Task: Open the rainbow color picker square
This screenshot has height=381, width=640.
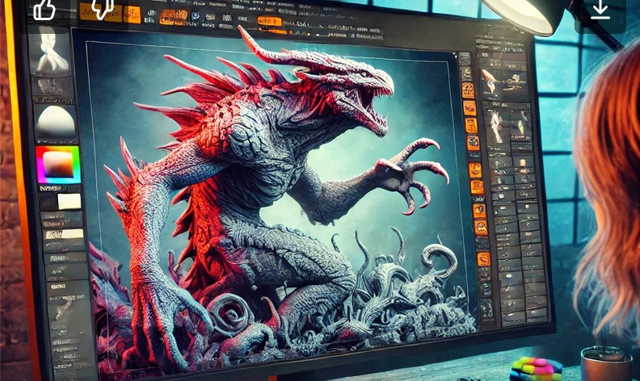Action: (58, 164)
